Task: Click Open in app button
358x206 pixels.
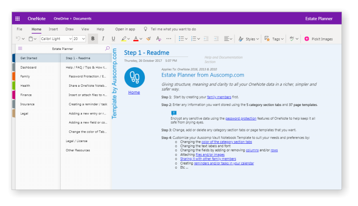Action: (125, 29)
